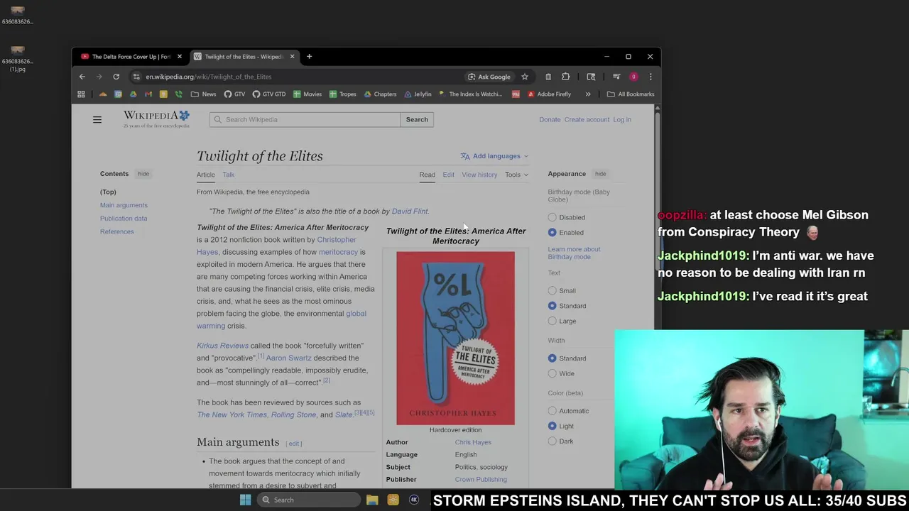This screenshot has width=909, height=511.
Task: Switch to the Edit tab
Action: tap(448, 175)
